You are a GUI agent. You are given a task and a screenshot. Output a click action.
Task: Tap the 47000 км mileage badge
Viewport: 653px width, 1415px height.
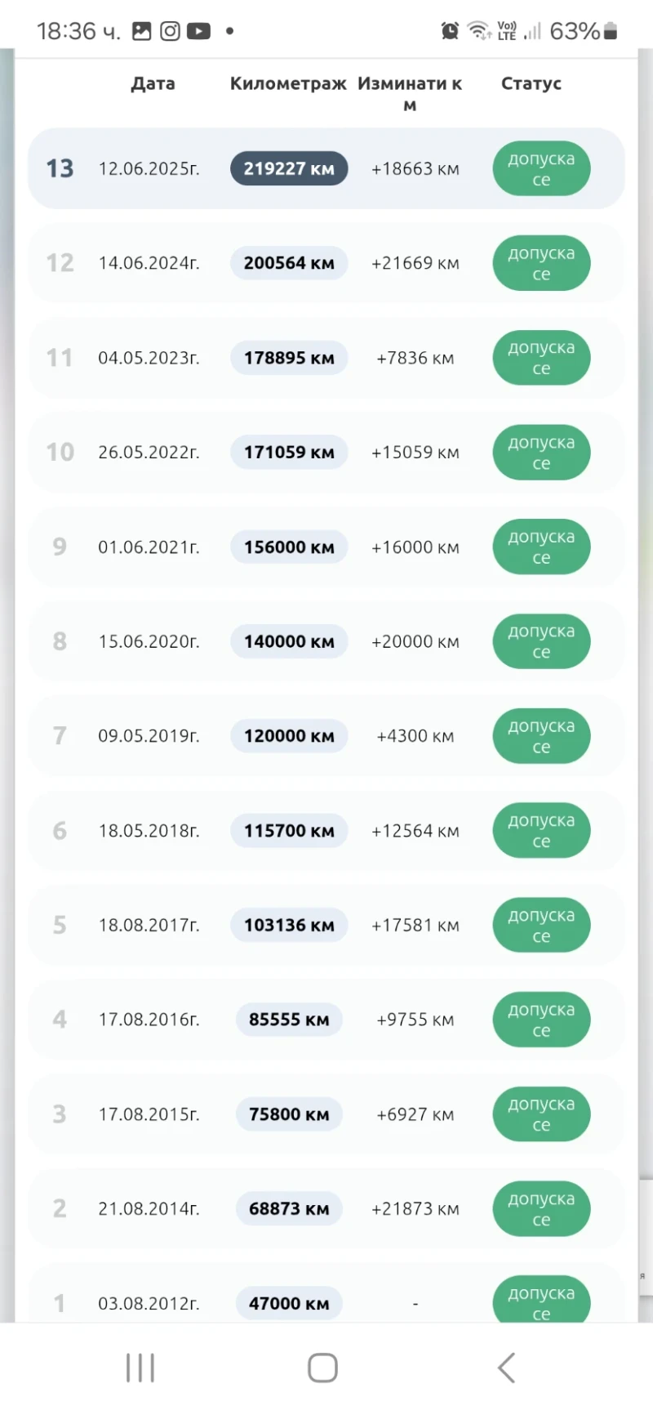[x=289, y=1303]
